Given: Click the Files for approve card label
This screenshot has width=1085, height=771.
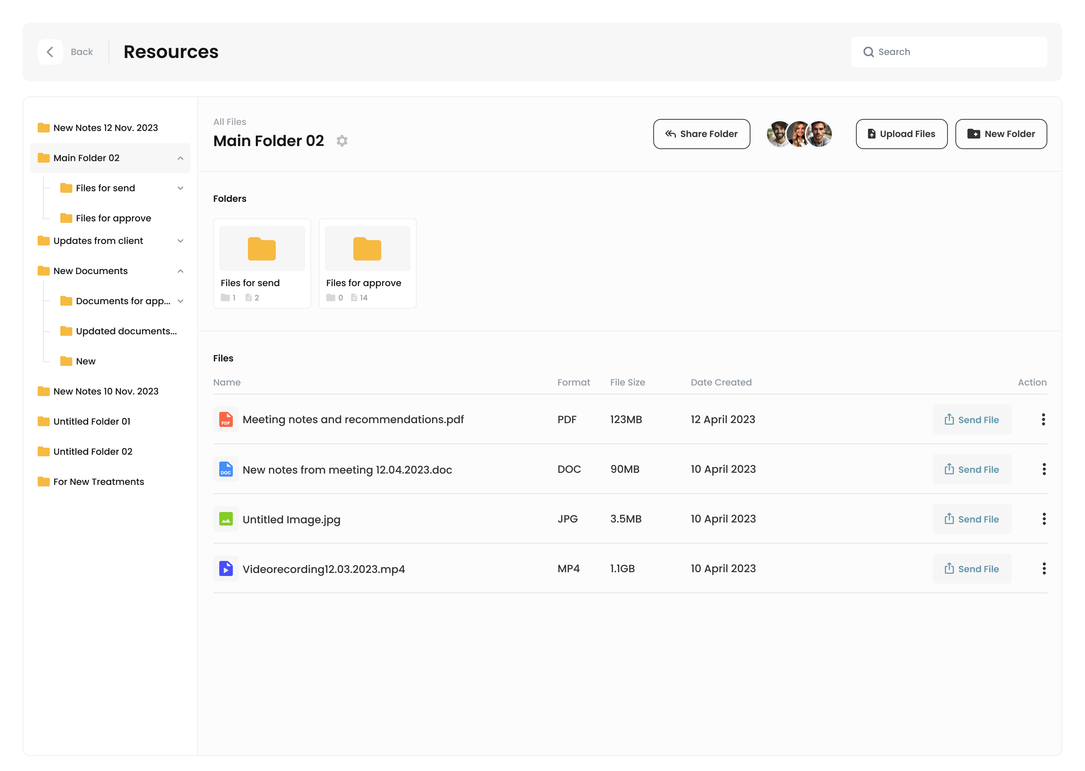Looking at the screenshot, I should point(364,283).
